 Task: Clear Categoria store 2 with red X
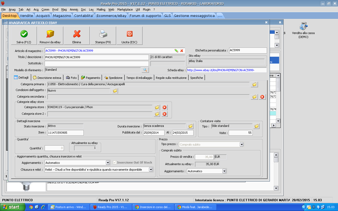coord(165,114)
